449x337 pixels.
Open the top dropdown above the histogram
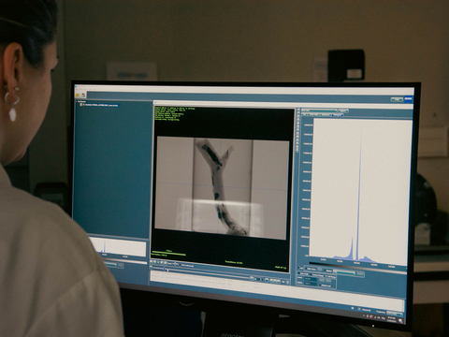(x=319, y=110)
